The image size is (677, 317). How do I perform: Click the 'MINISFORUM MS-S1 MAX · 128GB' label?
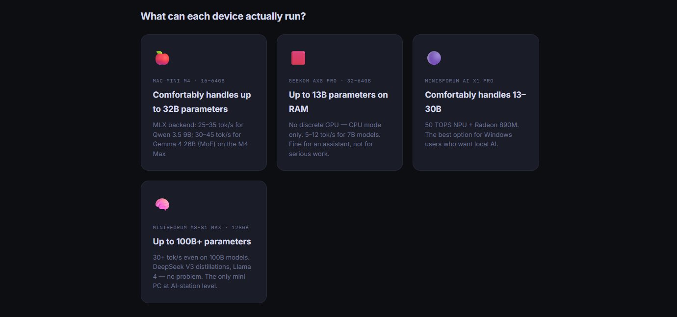point(201,228)
